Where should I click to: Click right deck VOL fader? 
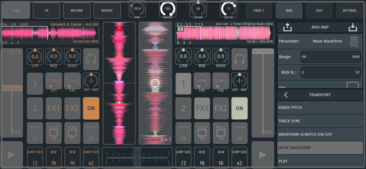point(263,93)
